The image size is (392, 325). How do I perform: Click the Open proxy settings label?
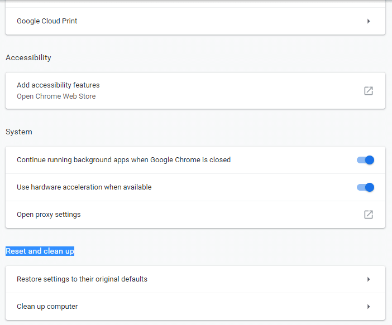tap(49, 215)
